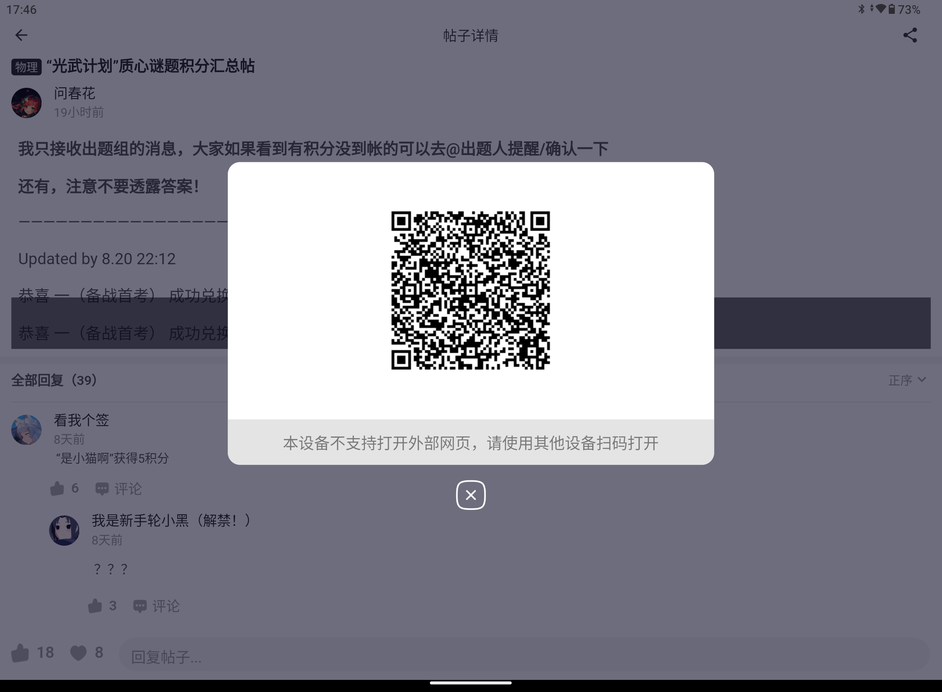
Task: Tap the bottom home gesture bar
Action: click(471, 683)
